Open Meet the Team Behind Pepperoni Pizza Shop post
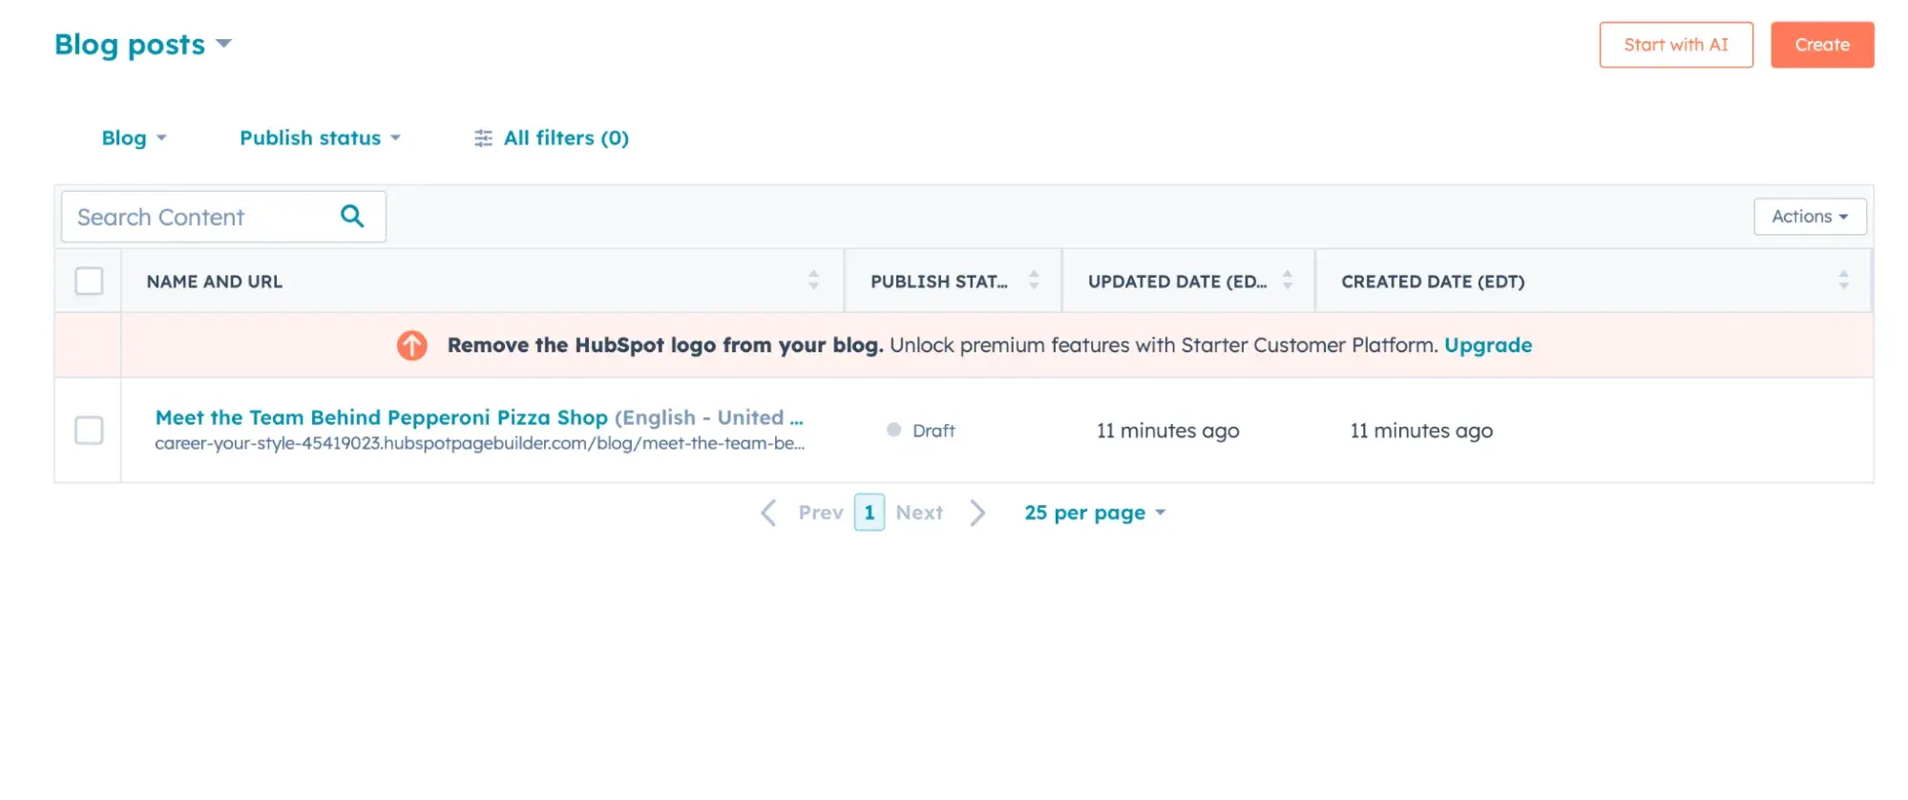Screen dimensions: 1908x800 382,417
